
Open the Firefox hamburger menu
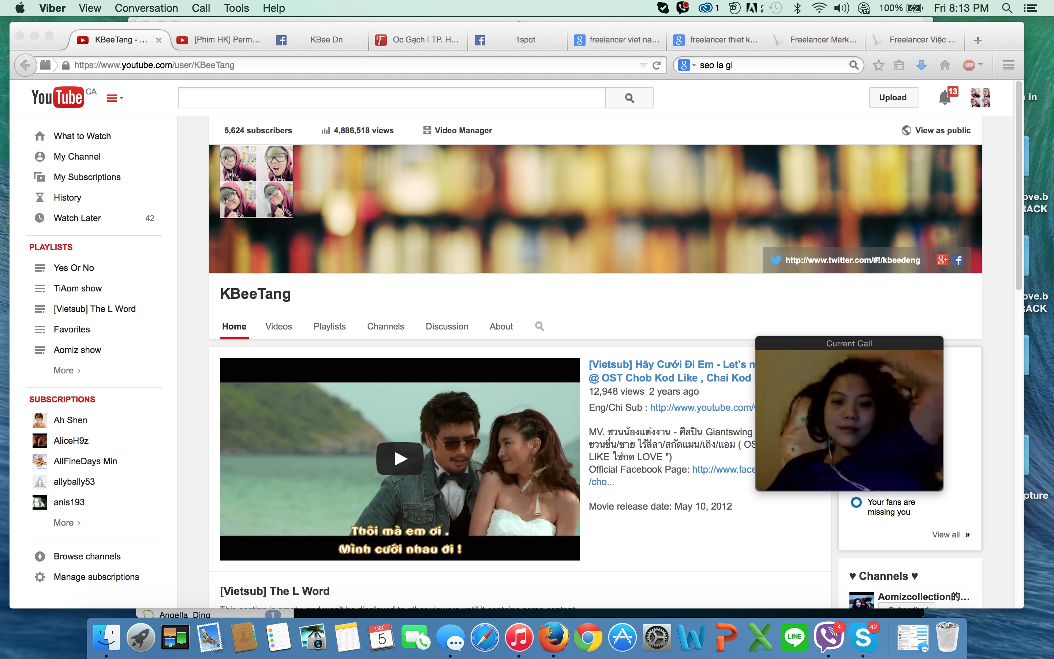point(1008,65)
